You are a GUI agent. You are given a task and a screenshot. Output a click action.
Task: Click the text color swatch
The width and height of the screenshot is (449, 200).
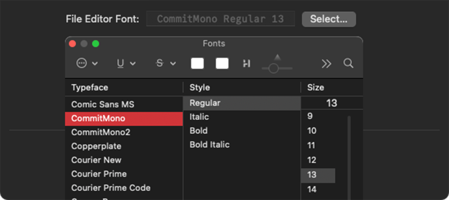[x=197, y=63]
